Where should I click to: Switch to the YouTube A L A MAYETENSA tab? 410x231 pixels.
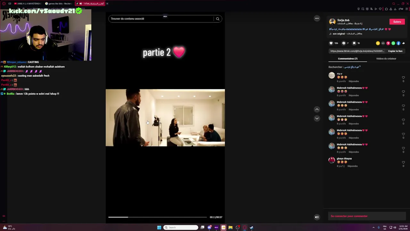click(28, 4)
